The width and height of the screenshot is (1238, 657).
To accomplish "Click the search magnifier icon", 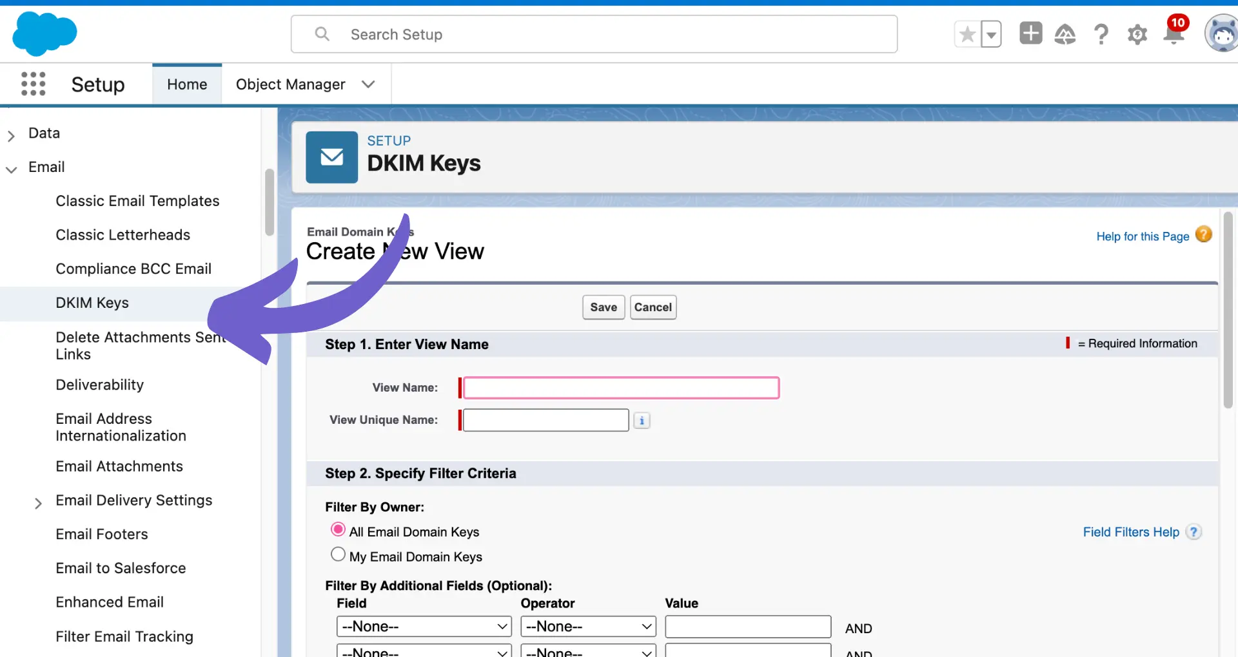I will [322, 34].
